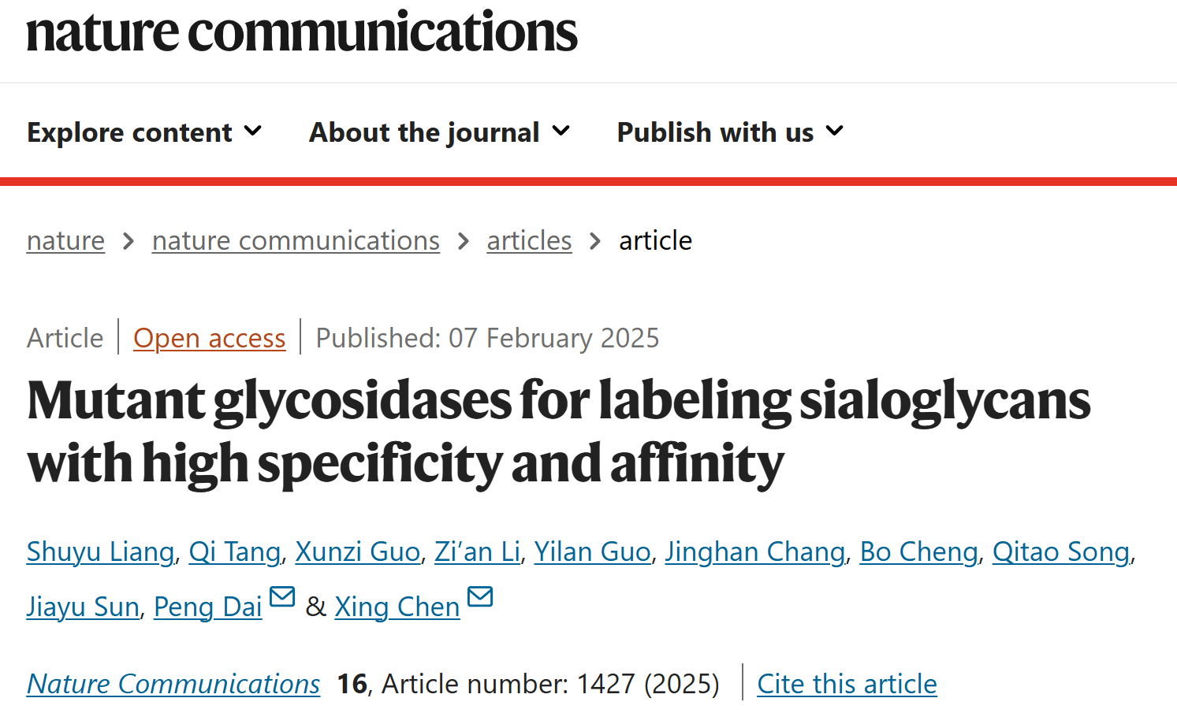The width and height of the screenshot is (1177, 724).
Task: Open the About the journal menu
Action: pyautogui.click(x=439, y=132)
